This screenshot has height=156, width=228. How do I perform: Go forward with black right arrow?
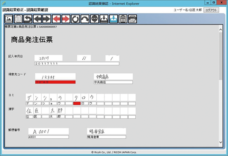point(47,19)
